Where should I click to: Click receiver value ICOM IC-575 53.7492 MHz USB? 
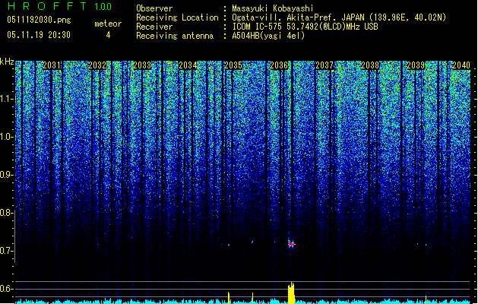[x=305, y=27]
